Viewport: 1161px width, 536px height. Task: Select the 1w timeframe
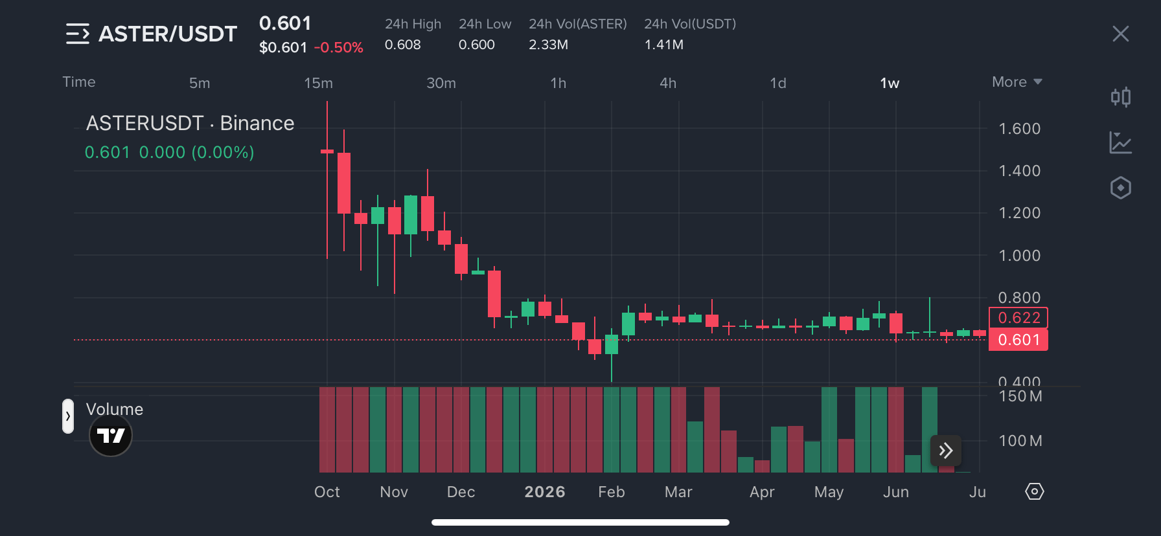tap(890, 83)
